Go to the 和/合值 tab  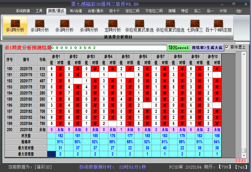[76, 11]
